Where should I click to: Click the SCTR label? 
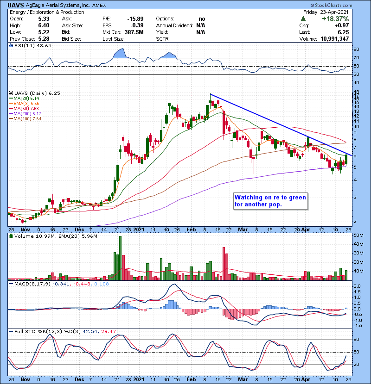[x=163, y=39]
